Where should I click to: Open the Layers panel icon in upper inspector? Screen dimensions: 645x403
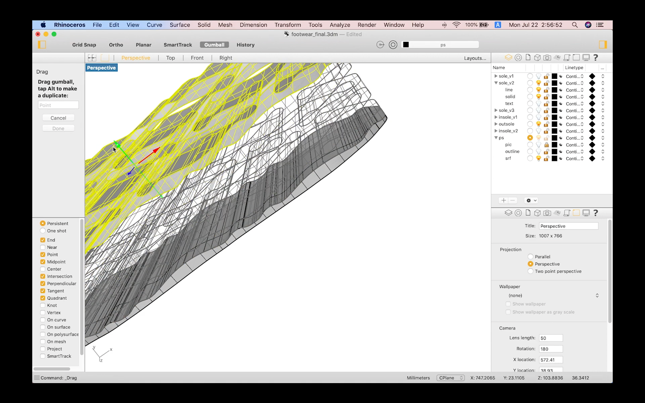coord(508,57)
